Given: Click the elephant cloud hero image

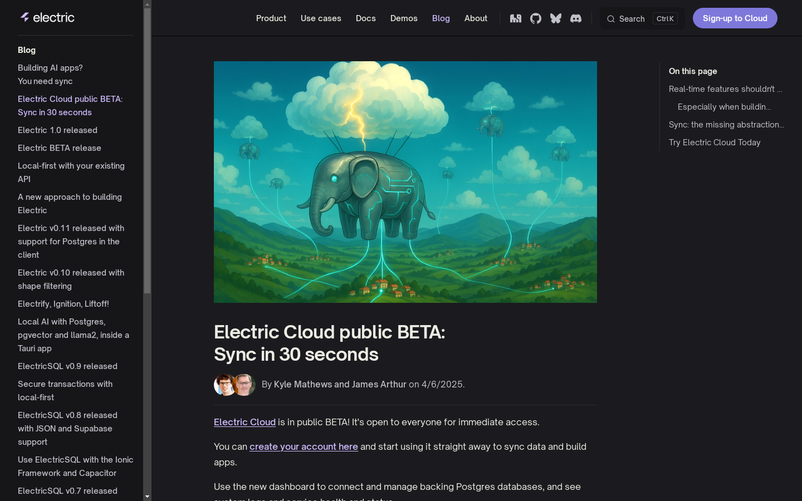Looking at the screenshot, I should click(405, 182).
